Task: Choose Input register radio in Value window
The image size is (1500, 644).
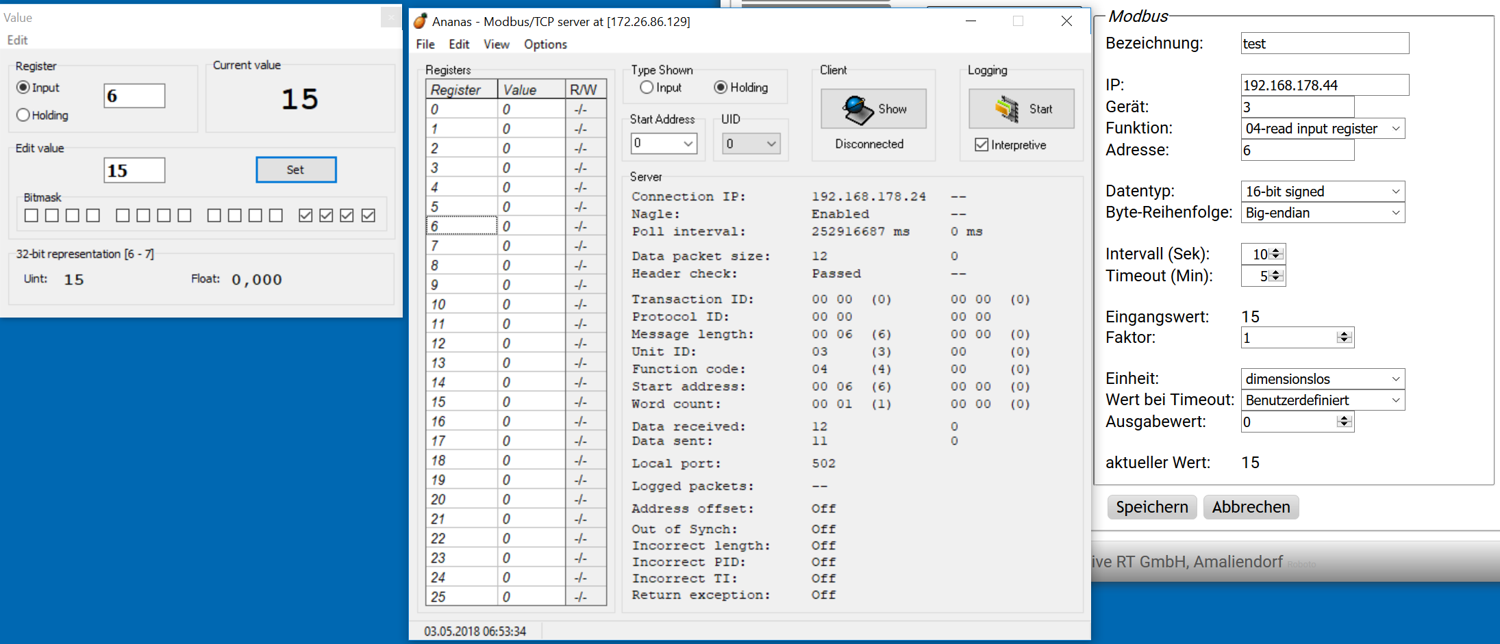Action: pos(23,88)
